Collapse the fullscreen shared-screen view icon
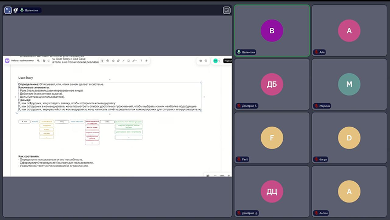Image resolution: width=390 pixels, height=220 pixels. tap(8, 10)
